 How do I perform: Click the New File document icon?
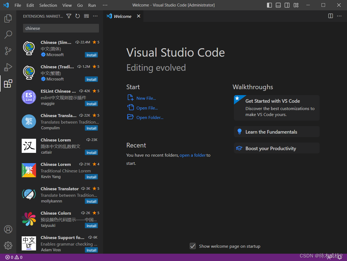click(130, 98)
